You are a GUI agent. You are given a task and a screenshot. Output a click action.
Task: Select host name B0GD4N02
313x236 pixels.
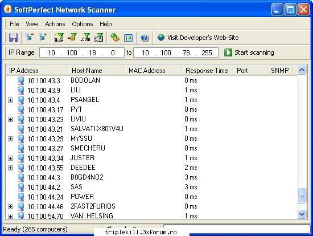coord(87,177)
